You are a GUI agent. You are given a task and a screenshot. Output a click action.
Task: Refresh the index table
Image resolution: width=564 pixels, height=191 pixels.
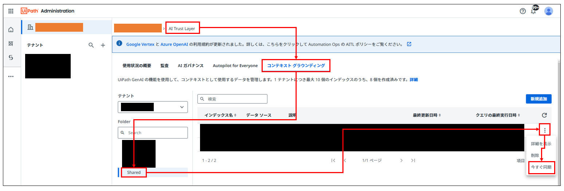coord(544,115)
